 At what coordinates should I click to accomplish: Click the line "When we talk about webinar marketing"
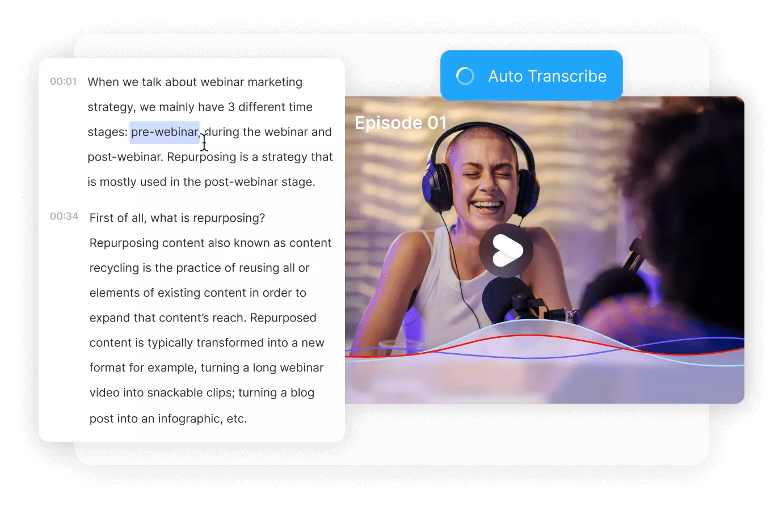(195, 82)
